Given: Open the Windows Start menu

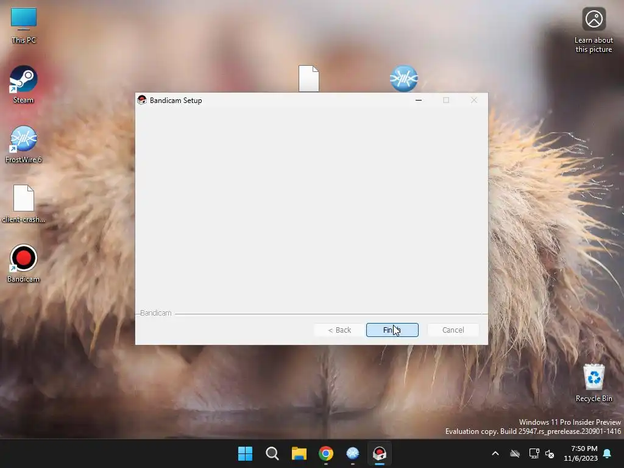Looking at the screenshot, I should coord(245,453).
